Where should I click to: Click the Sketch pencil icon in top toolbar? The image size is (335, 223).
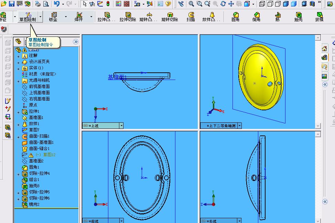pos(100,4)
